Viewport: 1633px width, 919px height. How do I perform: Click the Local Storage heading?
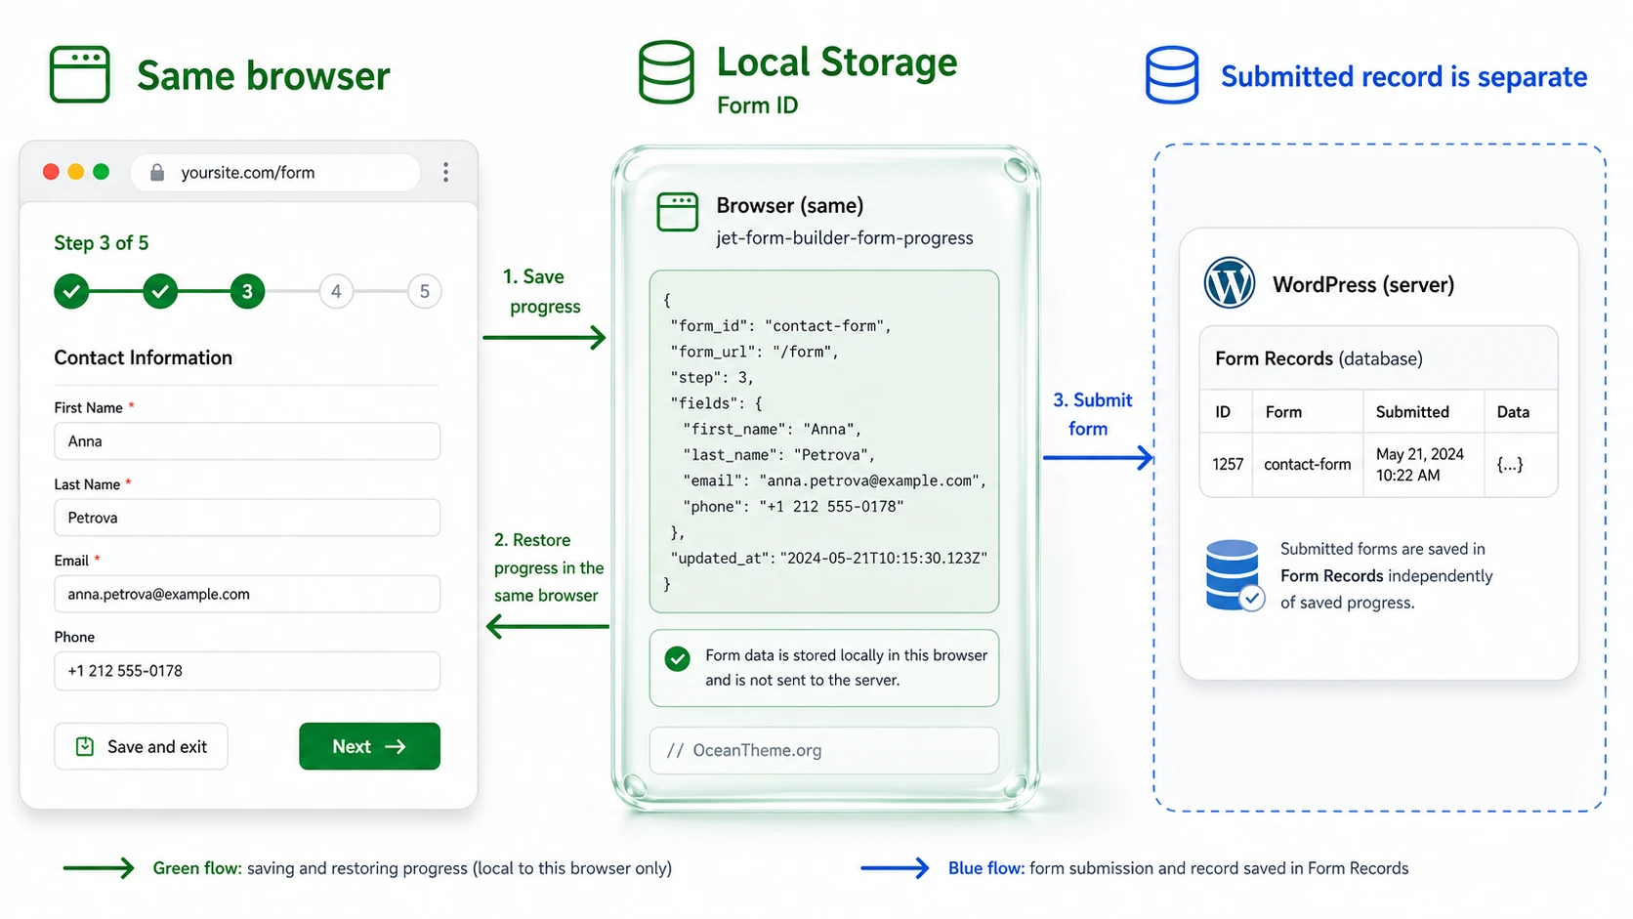837,62
